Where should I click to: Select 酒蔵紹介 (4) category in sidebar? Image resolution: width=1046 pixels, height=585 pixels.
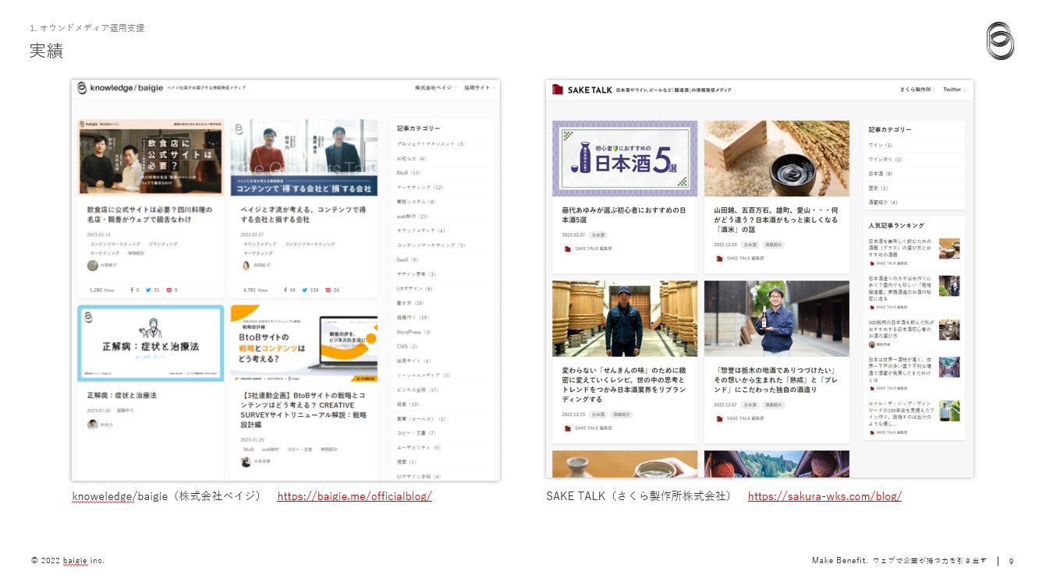[x=883, y=203]
